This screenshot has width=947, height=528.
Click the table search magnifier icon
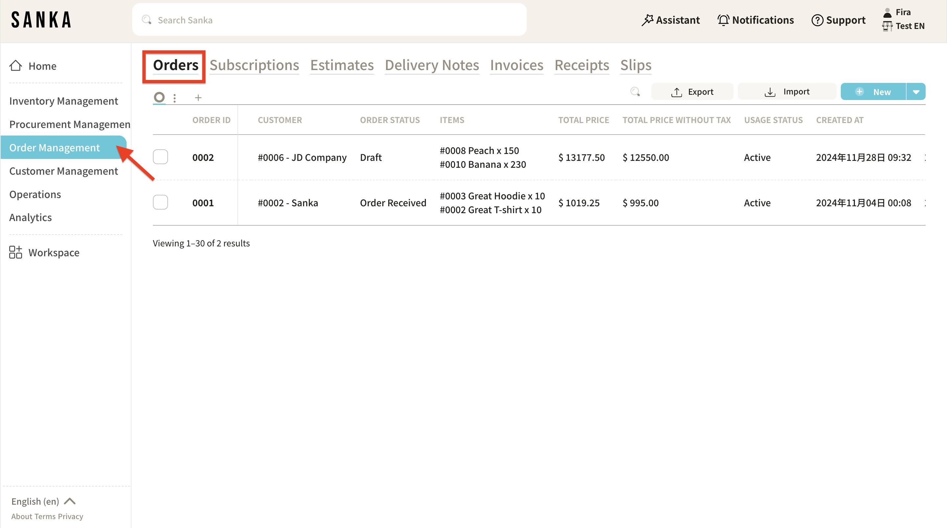pos(635,91)
